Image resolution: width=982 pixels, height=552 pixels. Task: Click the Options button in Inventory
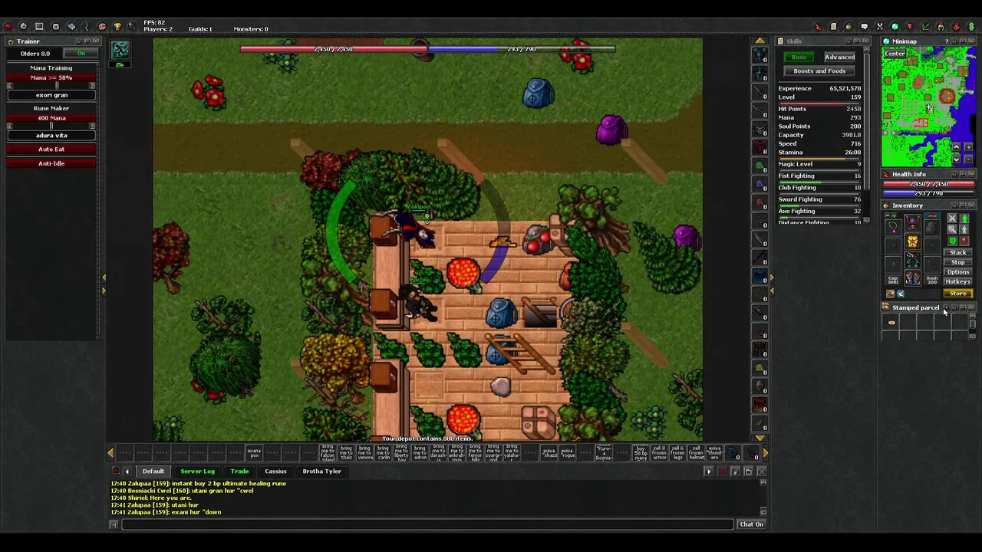click(x=957, y=272)
